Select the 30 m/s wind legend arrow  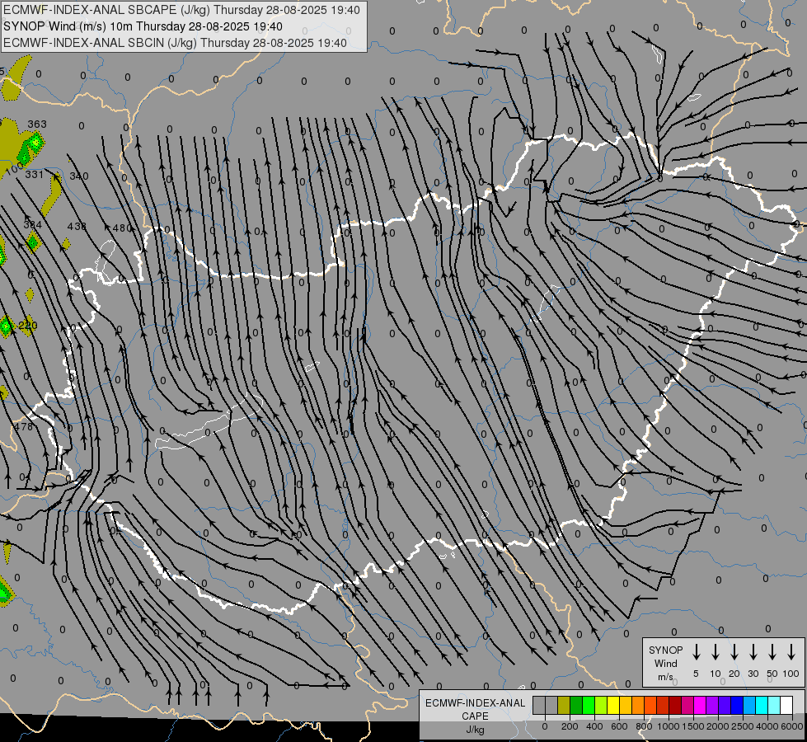pyautogui.click(x=753, y=651)
